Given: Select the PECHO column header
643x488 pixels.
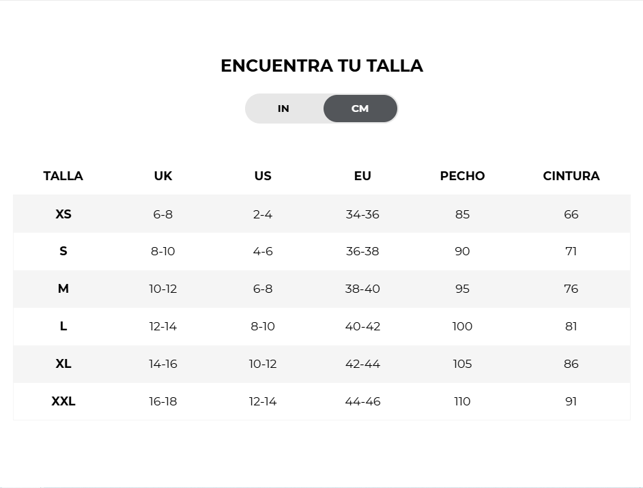Looking at the screenshot, I should 462,176.
